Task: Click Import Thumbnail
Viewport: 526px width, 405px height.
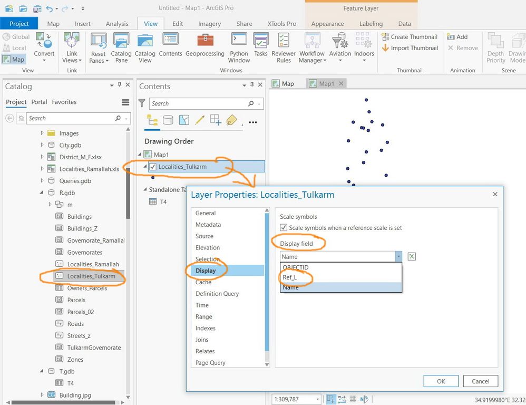Action: tap(410, 48)
